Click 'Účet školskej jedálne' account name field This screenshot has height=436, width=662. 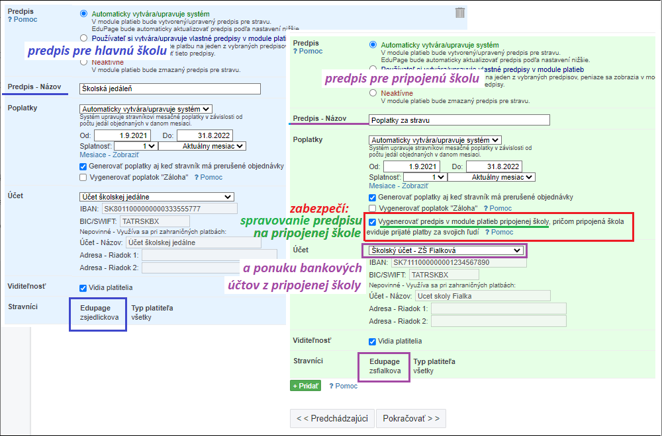coord(193,242)
